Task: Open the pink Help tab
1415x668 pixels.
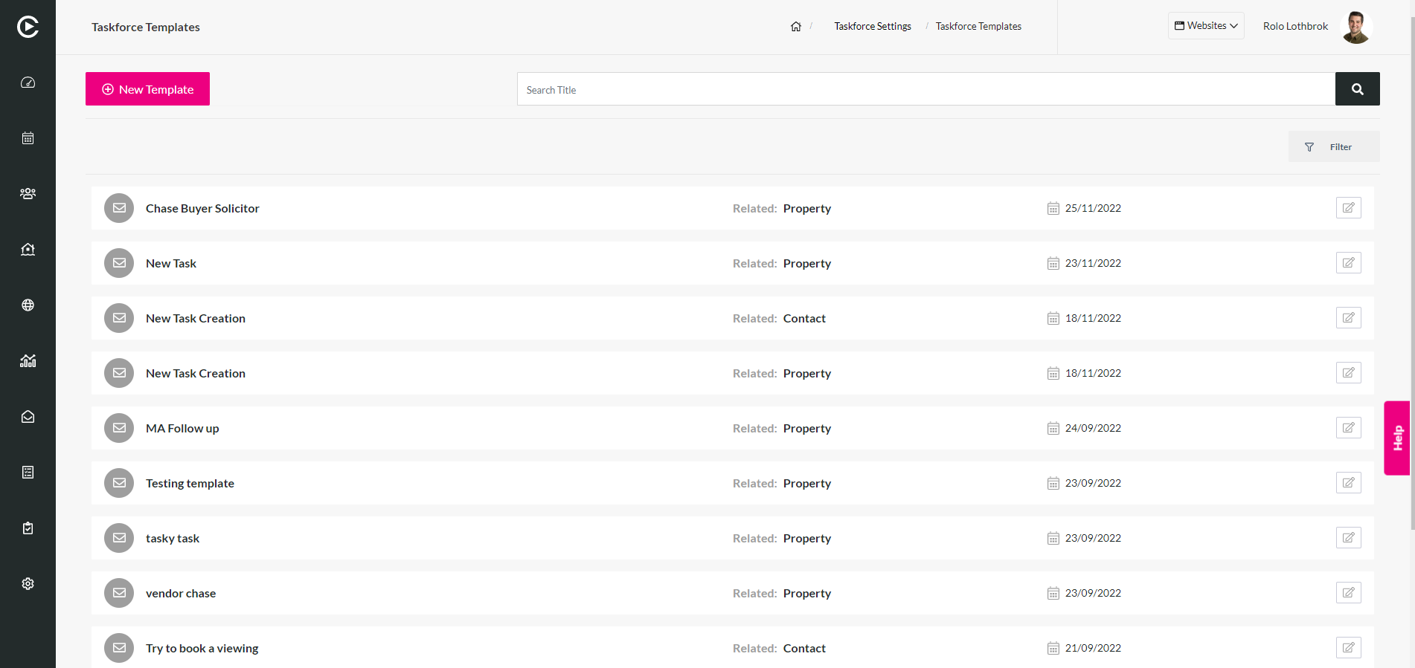Action: click(1397, 438)
